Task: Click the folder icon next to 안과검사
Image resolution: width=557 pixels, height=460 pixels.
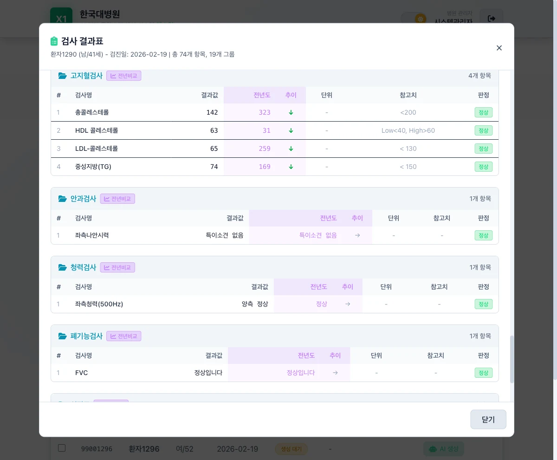Action: pyautogui.click(x=63, y=199)
